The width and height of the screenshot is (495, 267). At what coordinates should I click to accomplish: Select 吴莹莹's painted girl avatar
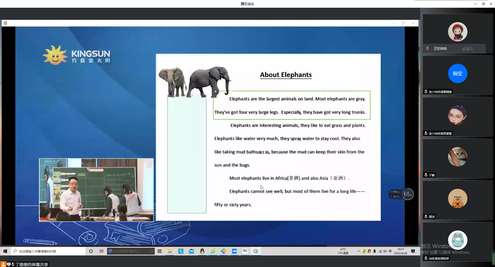pyautogui.click(x=458, y=115)
